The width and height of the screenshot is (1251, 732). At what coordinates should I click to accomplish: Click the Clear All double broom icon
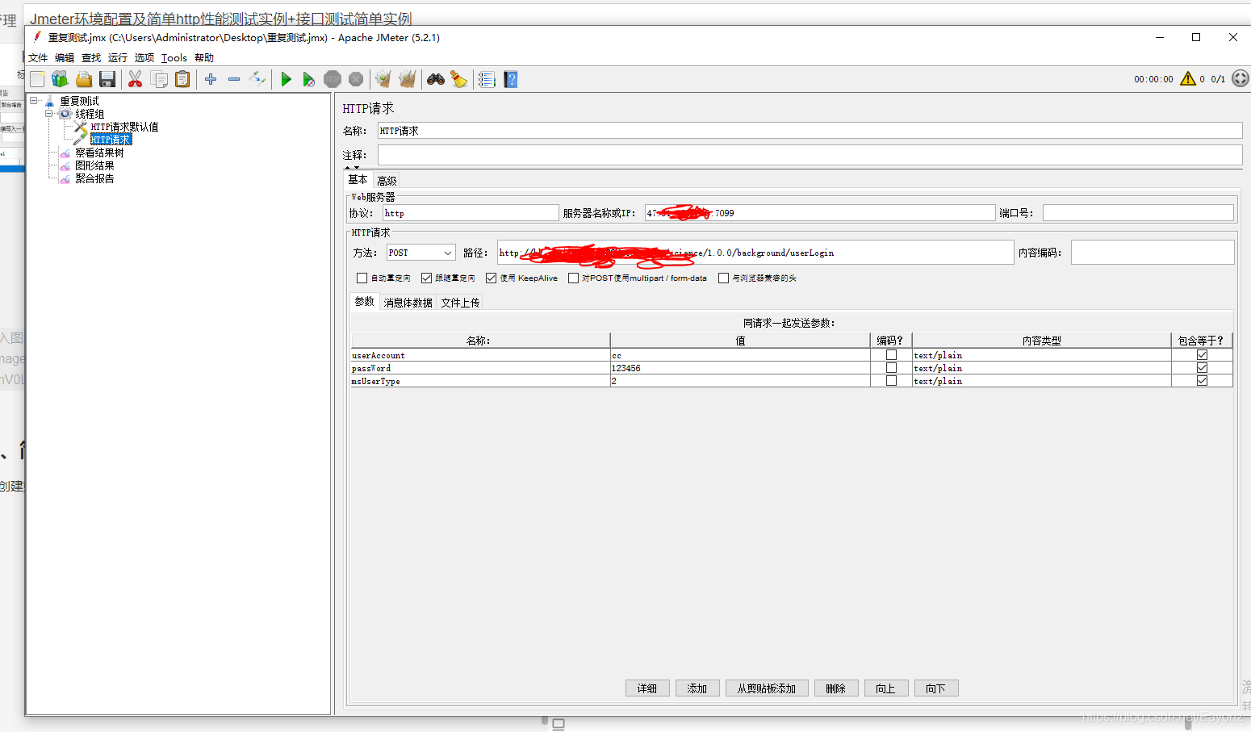click(x=408, y=79)
